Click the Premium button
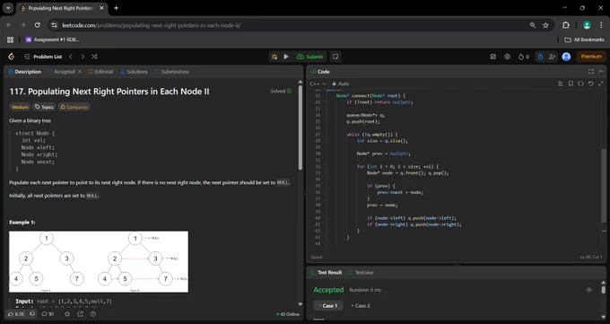Image resolution: width=610 pixels, height=324 pixels. click(x=591, y=57)
